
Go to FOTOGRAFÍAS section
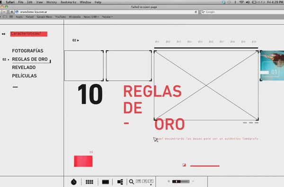(28, 51)
